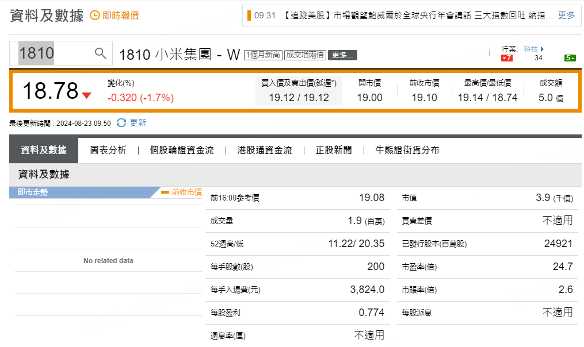
Task: Select the 即市走勢 chart header
Action: coord(33,192)
